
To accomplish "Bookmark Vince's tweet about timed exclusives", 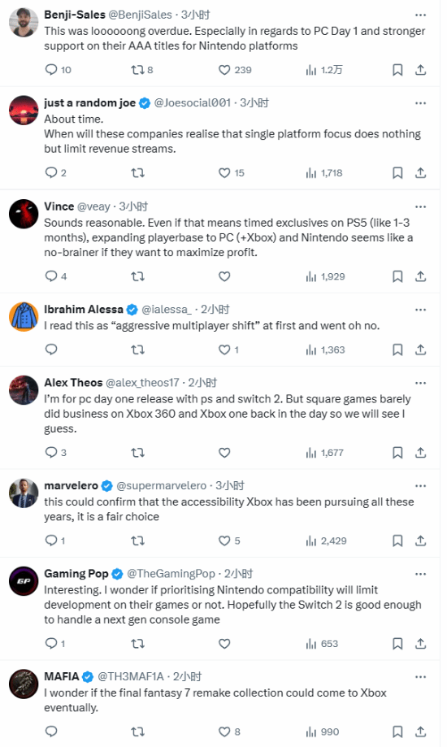I will [397, 276].
